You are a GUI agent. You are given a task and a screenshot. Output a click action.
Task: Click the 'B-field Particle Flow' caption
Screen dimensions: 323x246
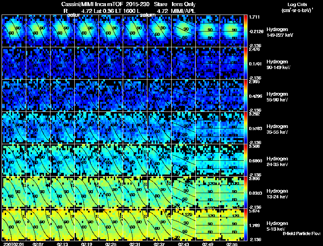[302, 233]
